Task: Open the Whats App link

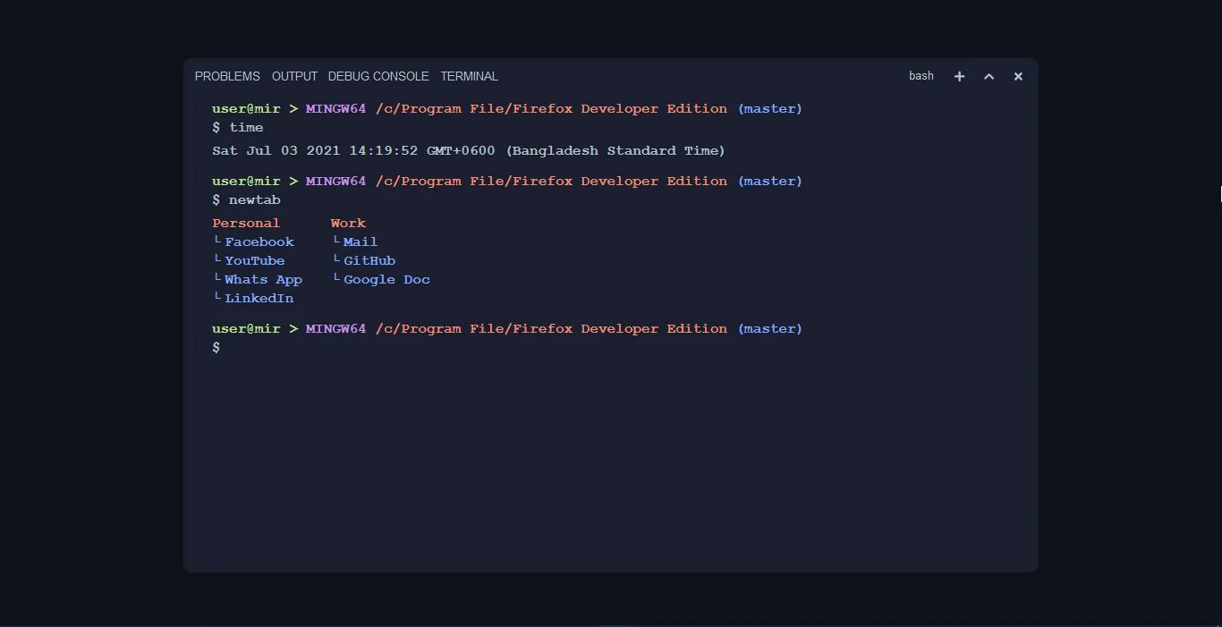Action: point(264,279)
